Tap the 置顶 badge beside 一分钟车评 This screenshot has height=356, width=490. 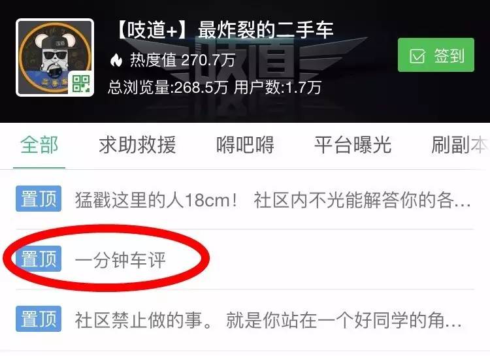click(39, 259)
